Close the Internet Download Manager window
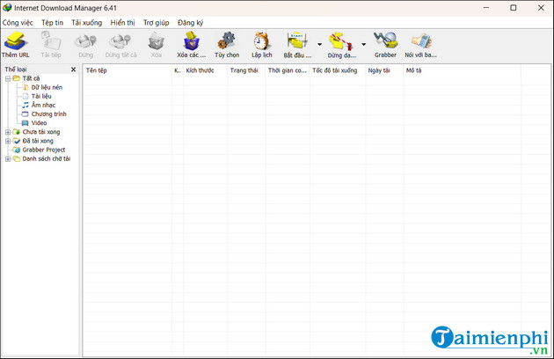The height and width of the screenshot is (359, 554). pyautogui.click(x=541, y=7)
